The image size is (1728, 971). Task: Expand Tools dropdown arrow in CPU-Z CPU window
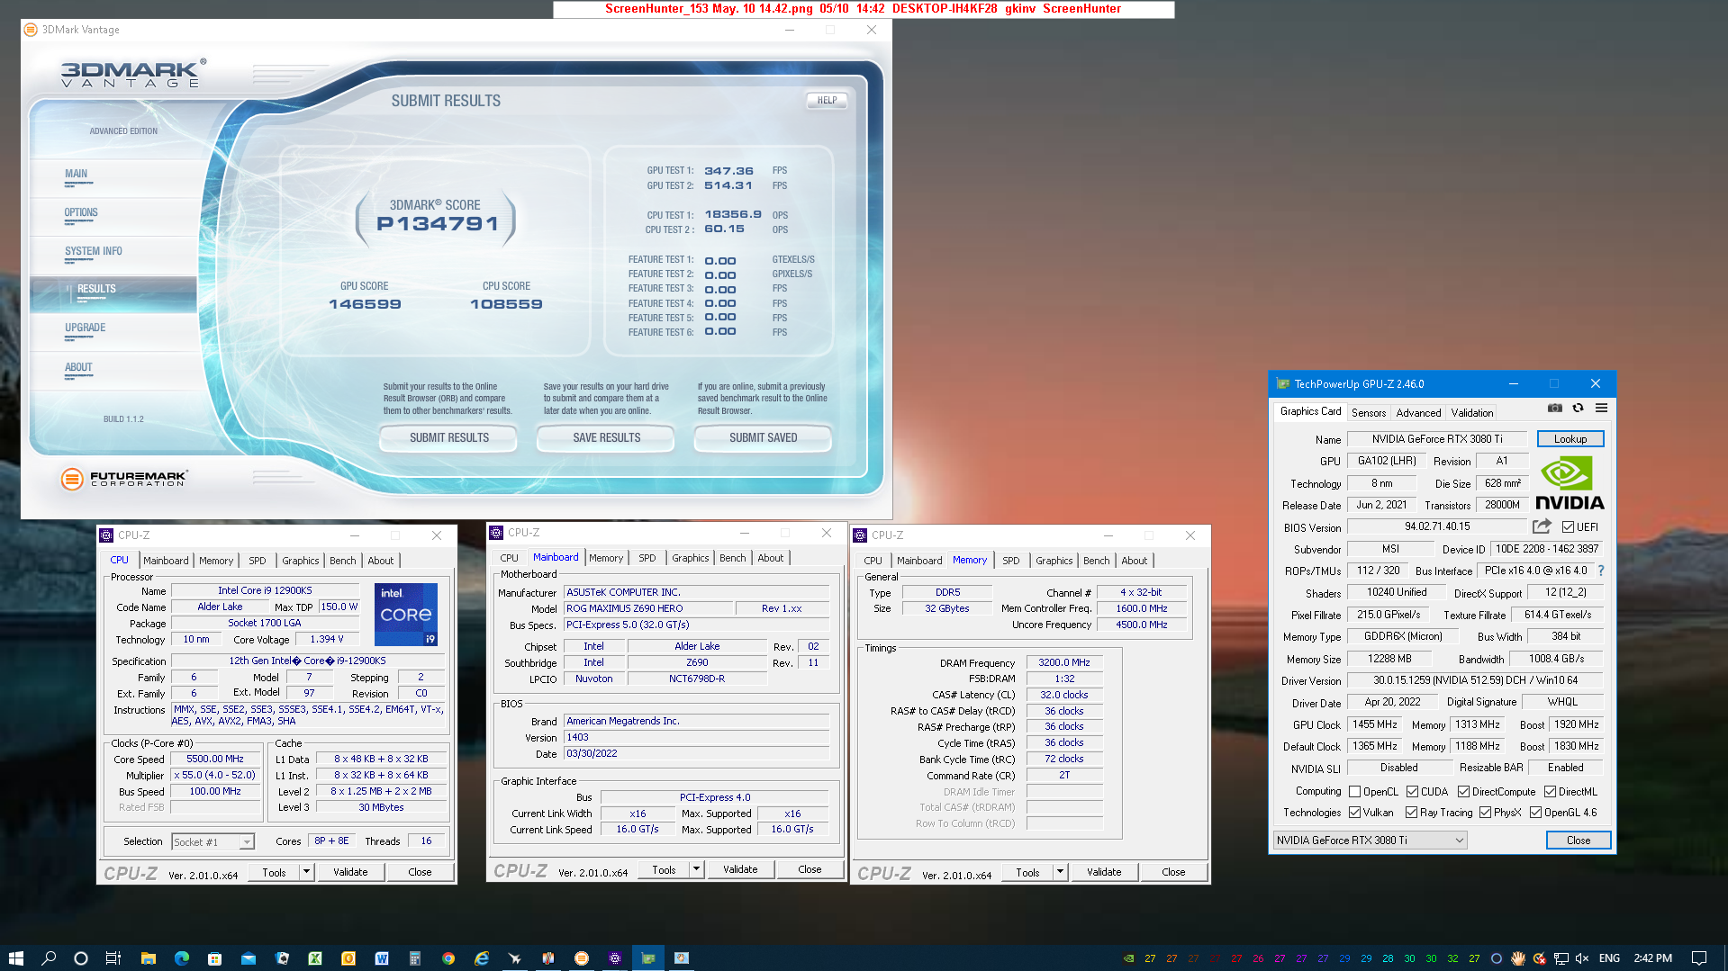coord(306,872)
